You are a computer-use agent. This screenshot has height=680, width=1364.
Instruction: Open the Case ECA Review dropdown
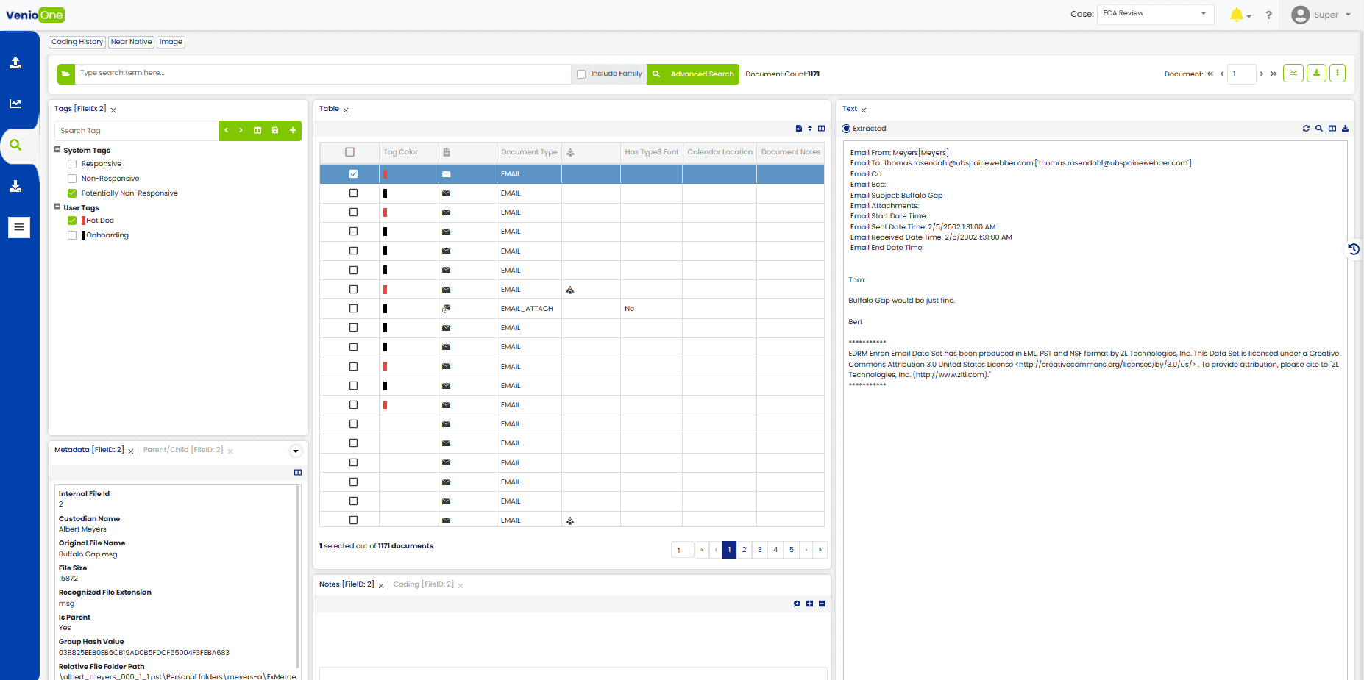1154,14
